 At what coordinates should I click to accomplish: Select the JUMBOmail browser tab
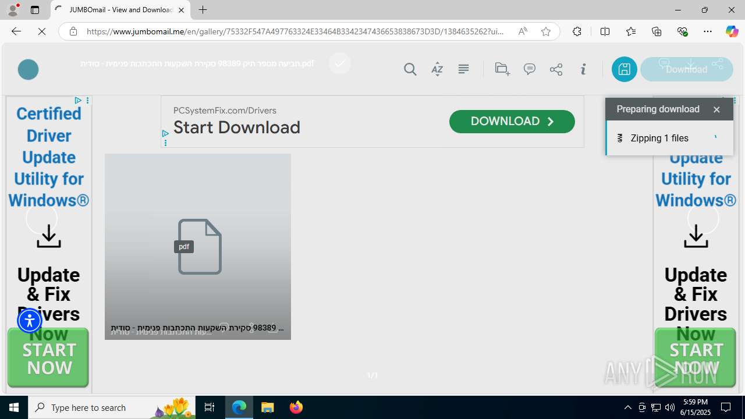(x=120, y=10)
